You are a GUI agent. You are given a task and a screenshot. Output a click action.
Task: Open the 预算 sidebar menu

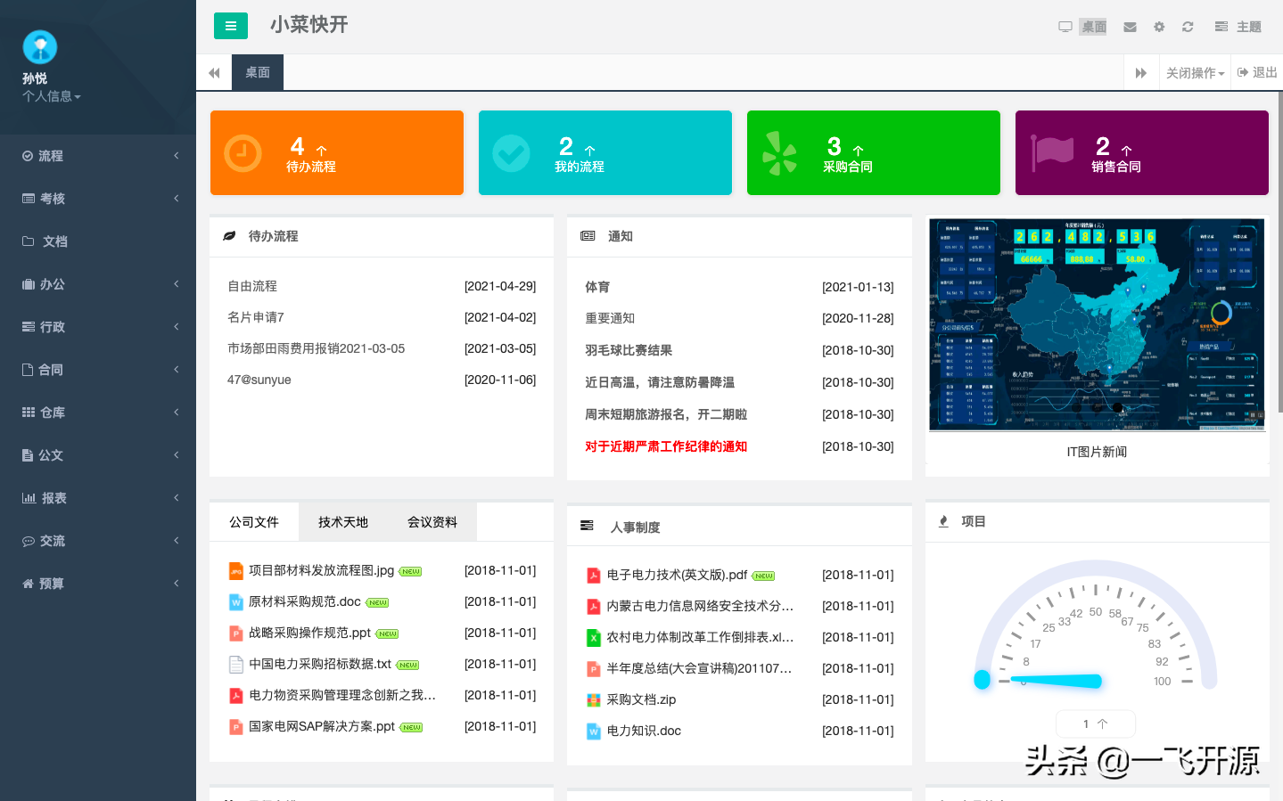click(98, 584)
